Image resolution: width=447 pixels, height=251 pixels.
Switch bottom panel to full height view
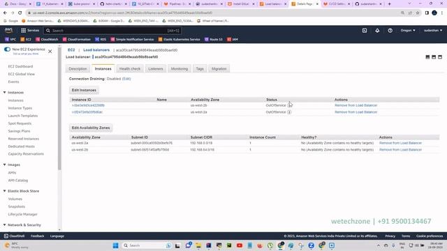[x=440, y=57]
